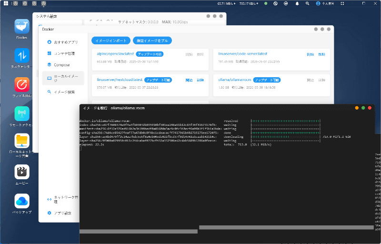Select the third running-app icon in top bar
The image size is (381, 244).
[34, 3]
